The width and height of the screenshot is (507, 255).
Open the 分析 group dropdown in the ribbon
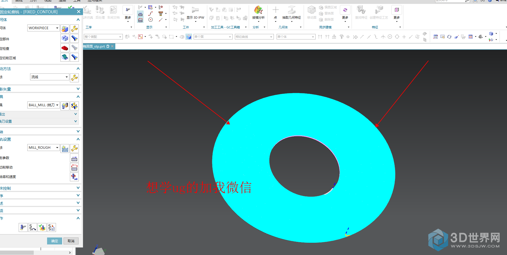[264, 27]
